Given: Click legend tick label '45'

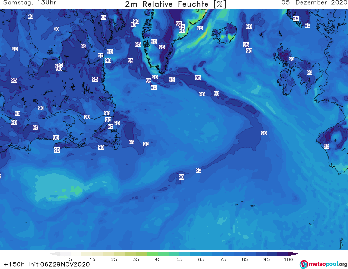Looking at the screenshot, I should [x=158, y=259].
